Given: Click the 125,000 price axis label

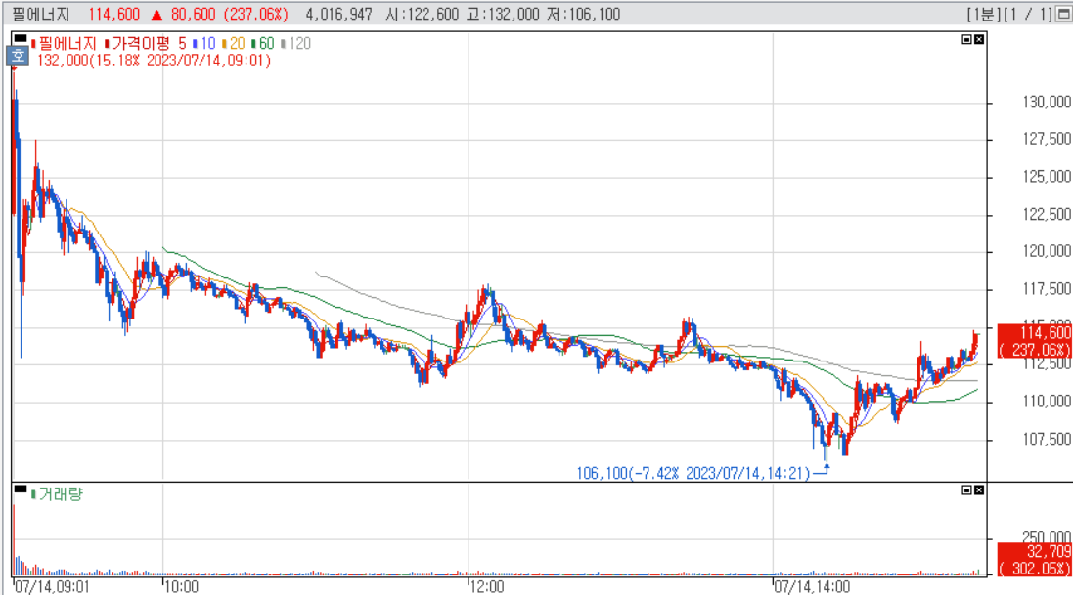Looking at the screenshot, I should (1047, 177).
